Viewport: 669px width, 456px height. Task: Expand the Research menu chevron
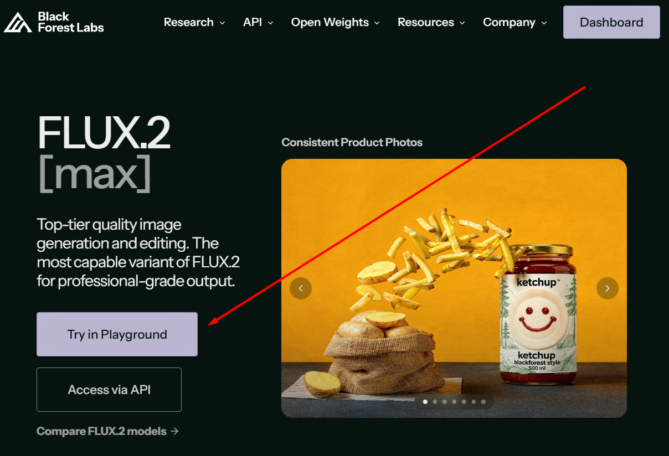223,23
